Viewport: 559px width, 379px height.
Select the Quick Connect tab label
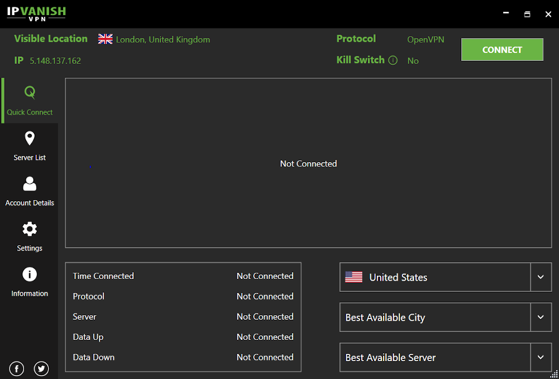pyautogui.click(x=30, y=112)
